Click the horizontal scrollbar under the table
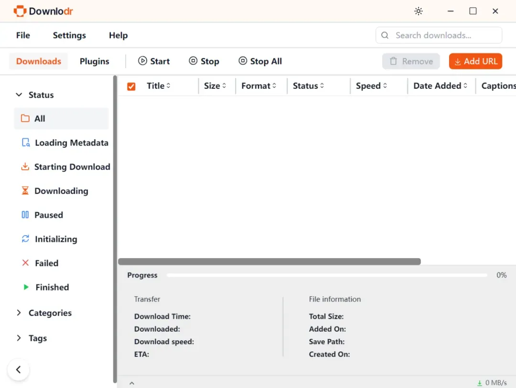The image size is (516, 388). tap(269, 262)
